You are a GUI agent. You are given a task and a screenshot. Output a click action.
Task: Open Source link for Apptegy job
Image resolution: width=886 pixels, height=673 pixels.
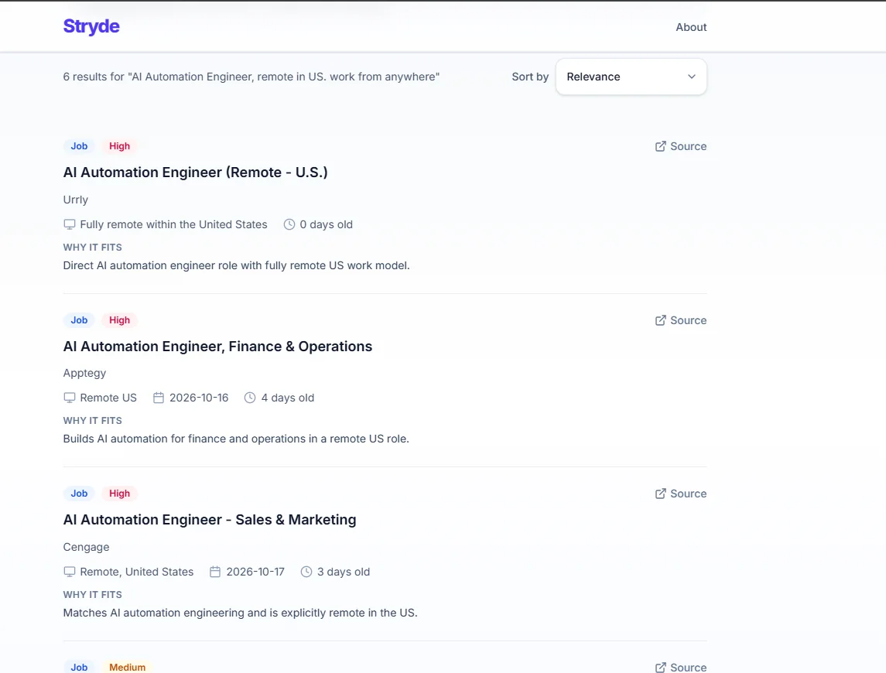point(681,320)
